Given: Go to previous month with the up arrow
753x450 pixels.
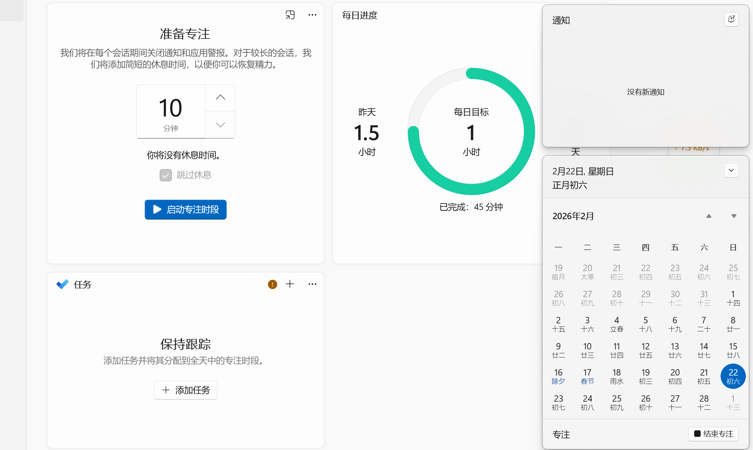Looking at the screenshot, I should 709,216.
